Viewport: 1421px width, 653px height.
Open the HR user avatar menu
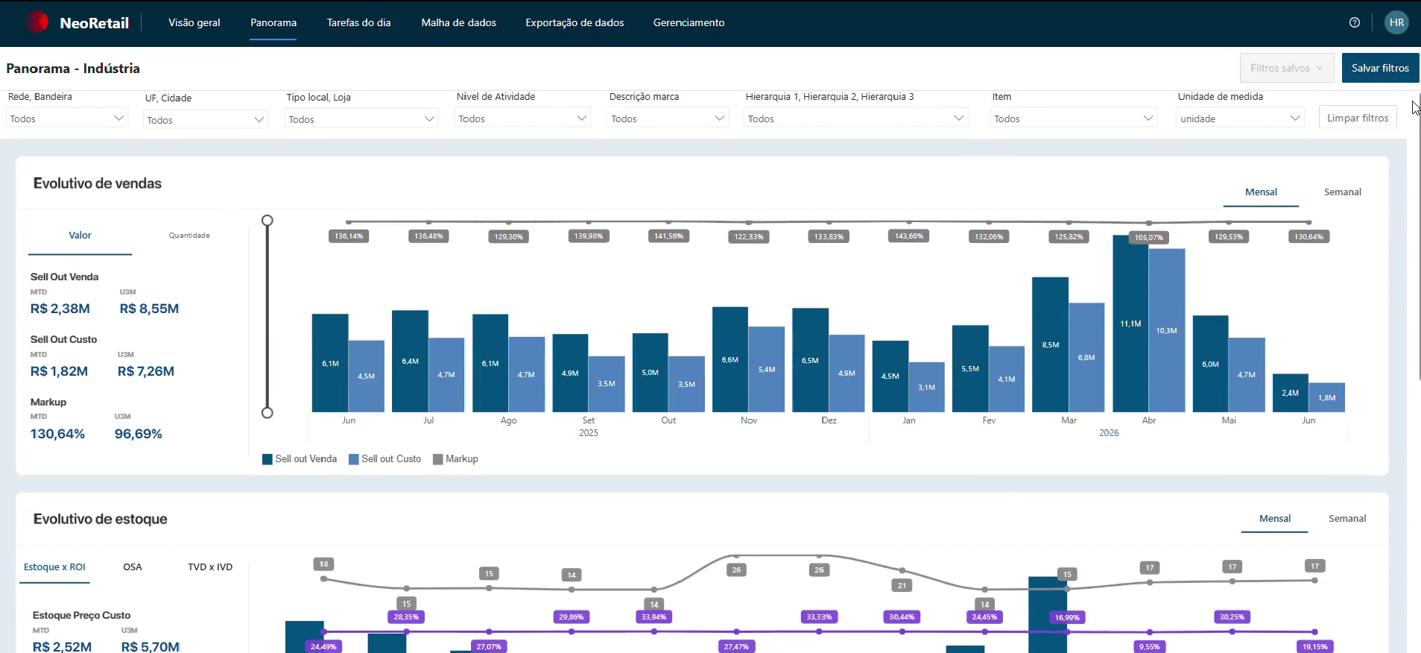pos(1396,22)
